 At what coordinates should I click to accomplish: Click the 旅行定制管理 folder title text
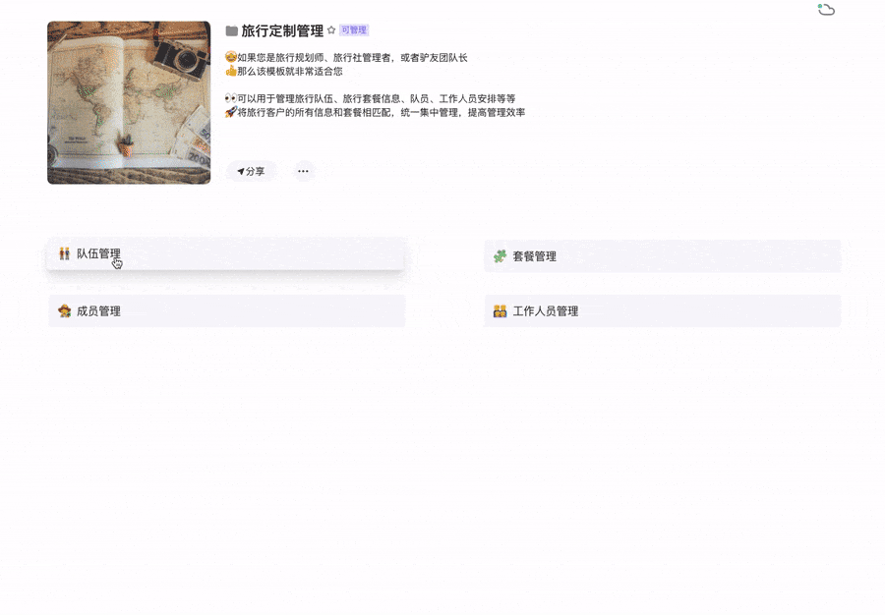pyautogui.click(x=282, y=31)
